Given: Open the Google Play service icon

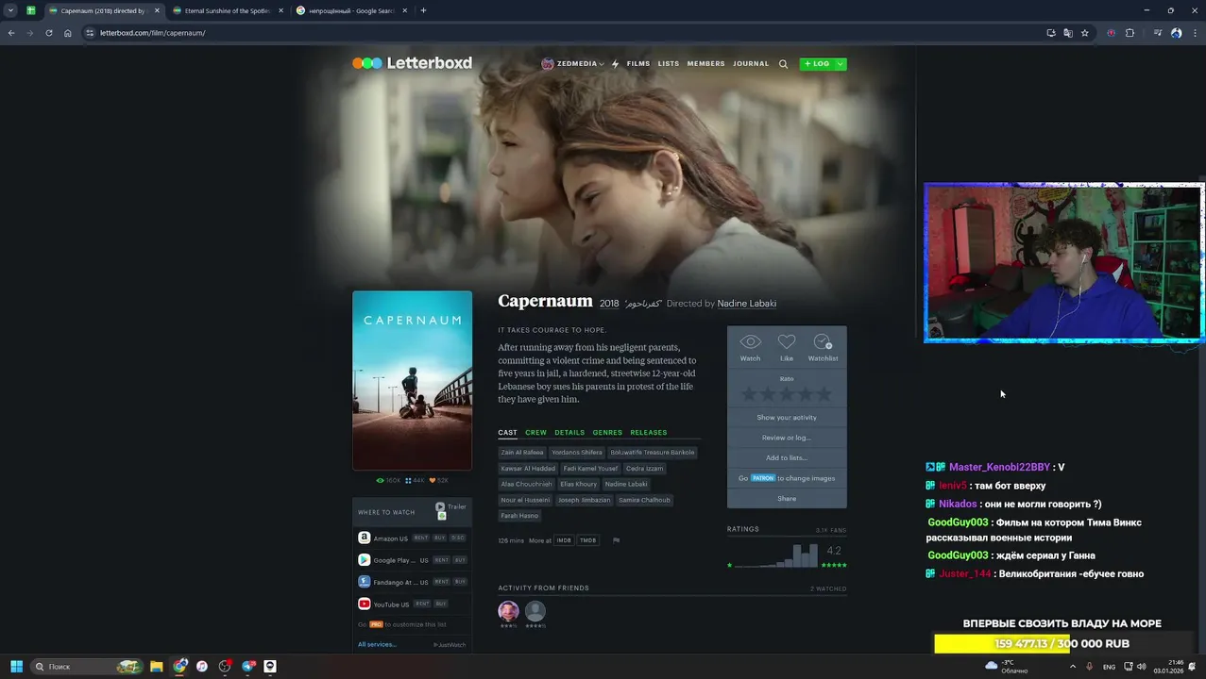Looking at the screenshot, I should 364,560.
